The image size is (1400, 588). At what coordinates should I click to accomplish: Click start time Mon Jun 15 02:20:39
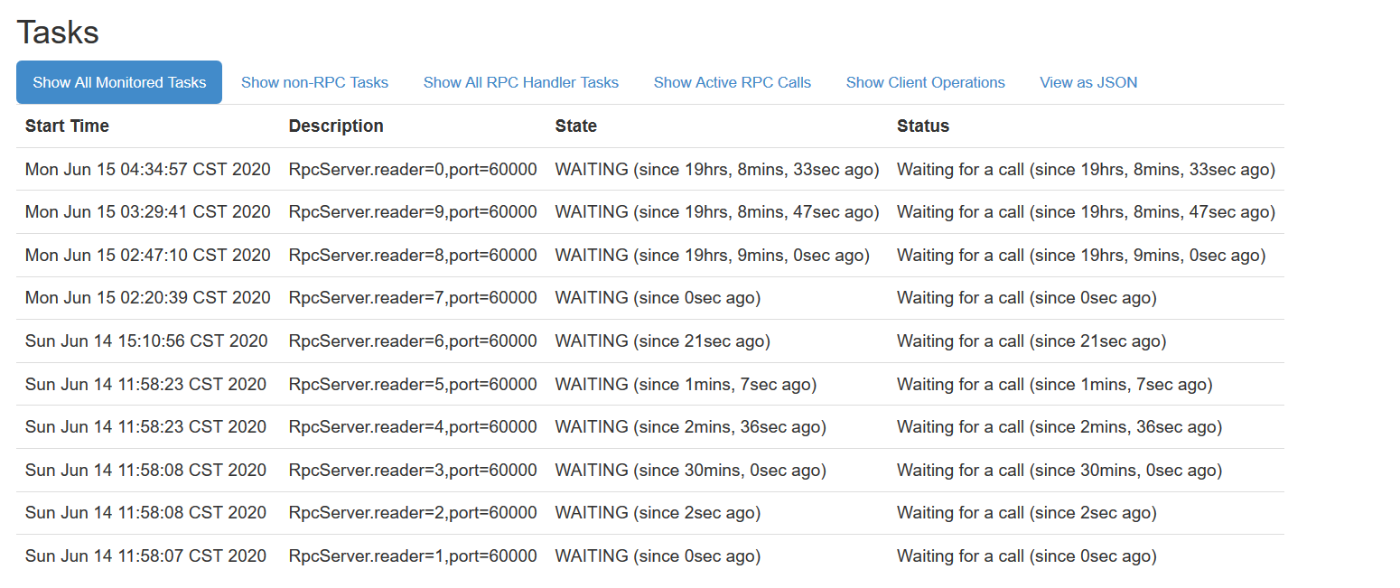pos(147,298)
